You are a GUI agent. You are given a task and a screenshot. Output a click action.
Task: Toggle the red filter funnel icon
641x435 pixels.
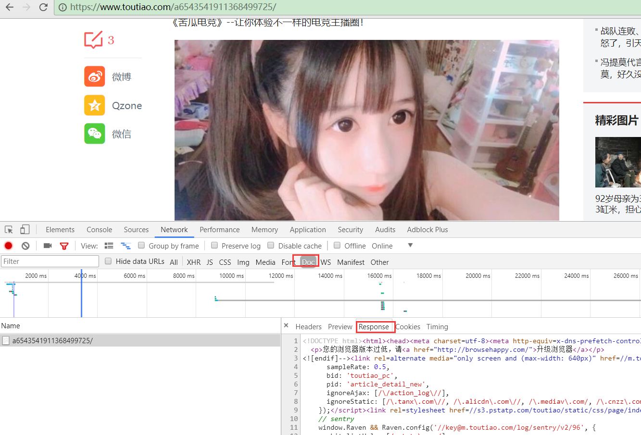pos(64,246)
